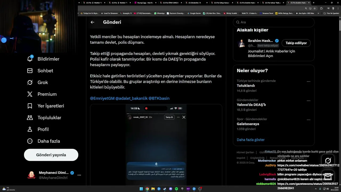Open Tüm Yer İşaretleri bookmarks folder
The height and width of the screenshot is (192, 341).
click(331, 13)
